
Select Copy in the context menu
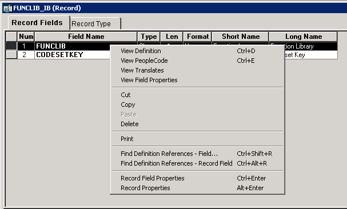197,104
